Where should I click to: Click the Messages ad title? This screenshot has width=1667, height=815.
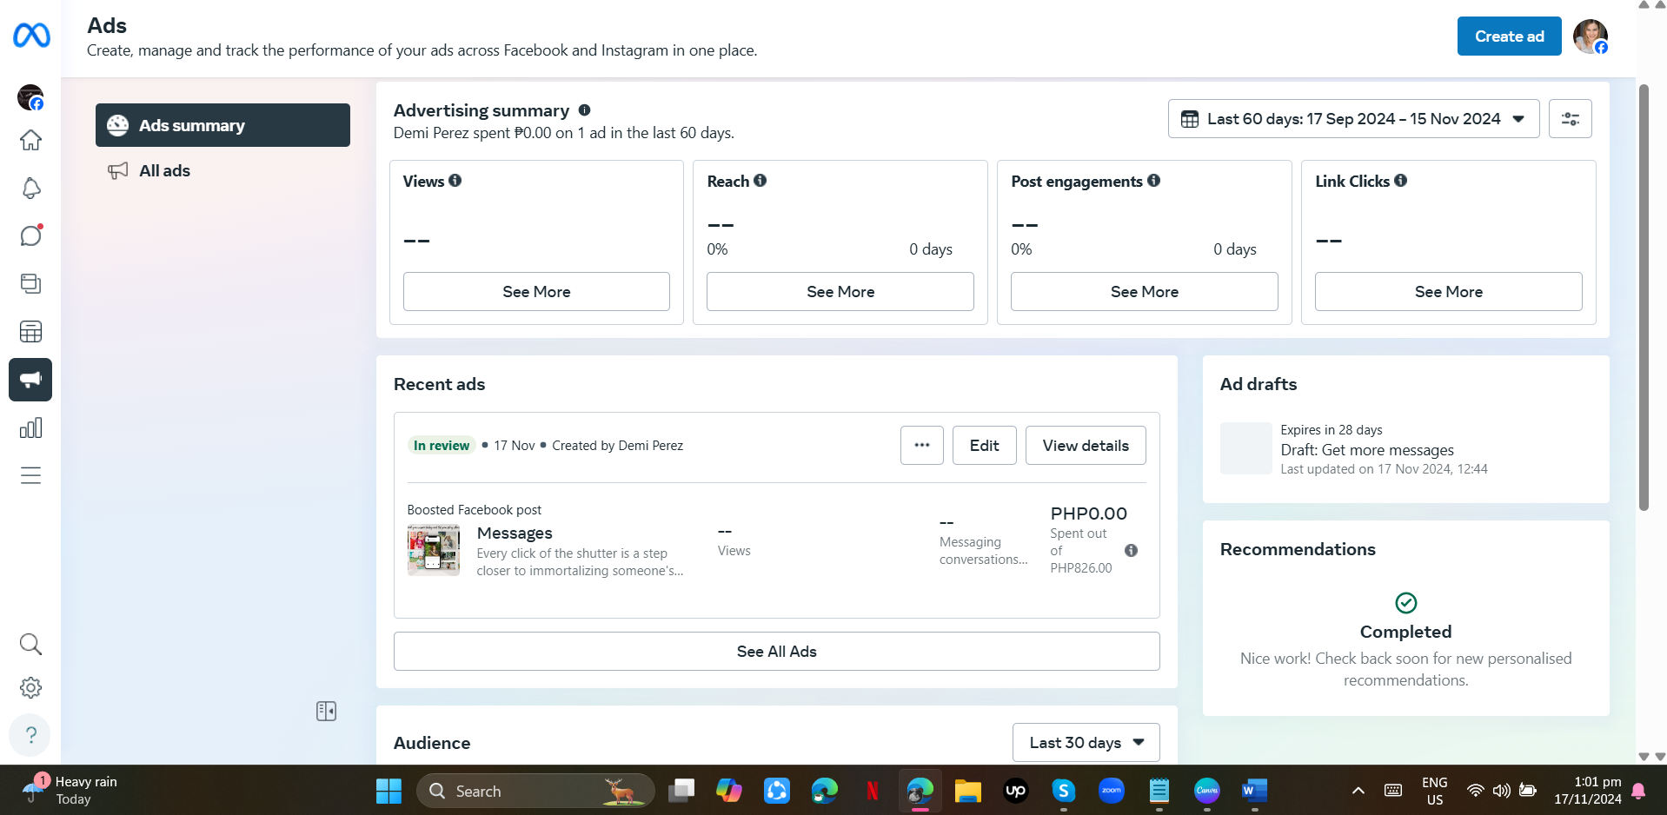[515, 533]
